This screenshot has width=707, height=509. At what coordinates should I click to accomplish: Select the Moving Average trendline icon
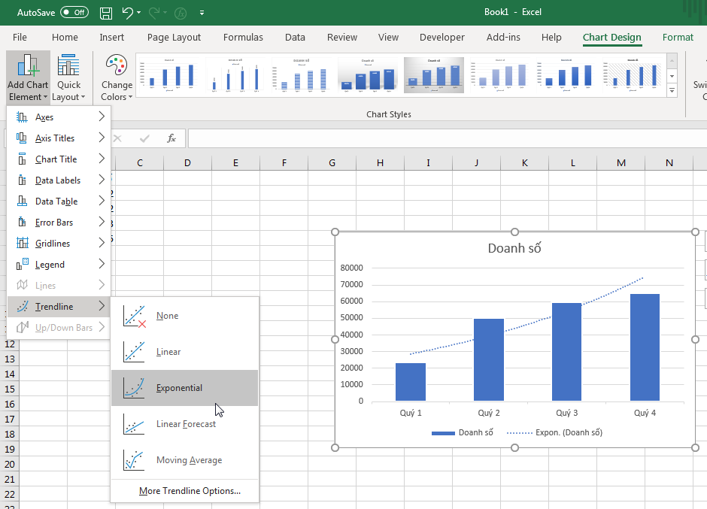(132, 459)
